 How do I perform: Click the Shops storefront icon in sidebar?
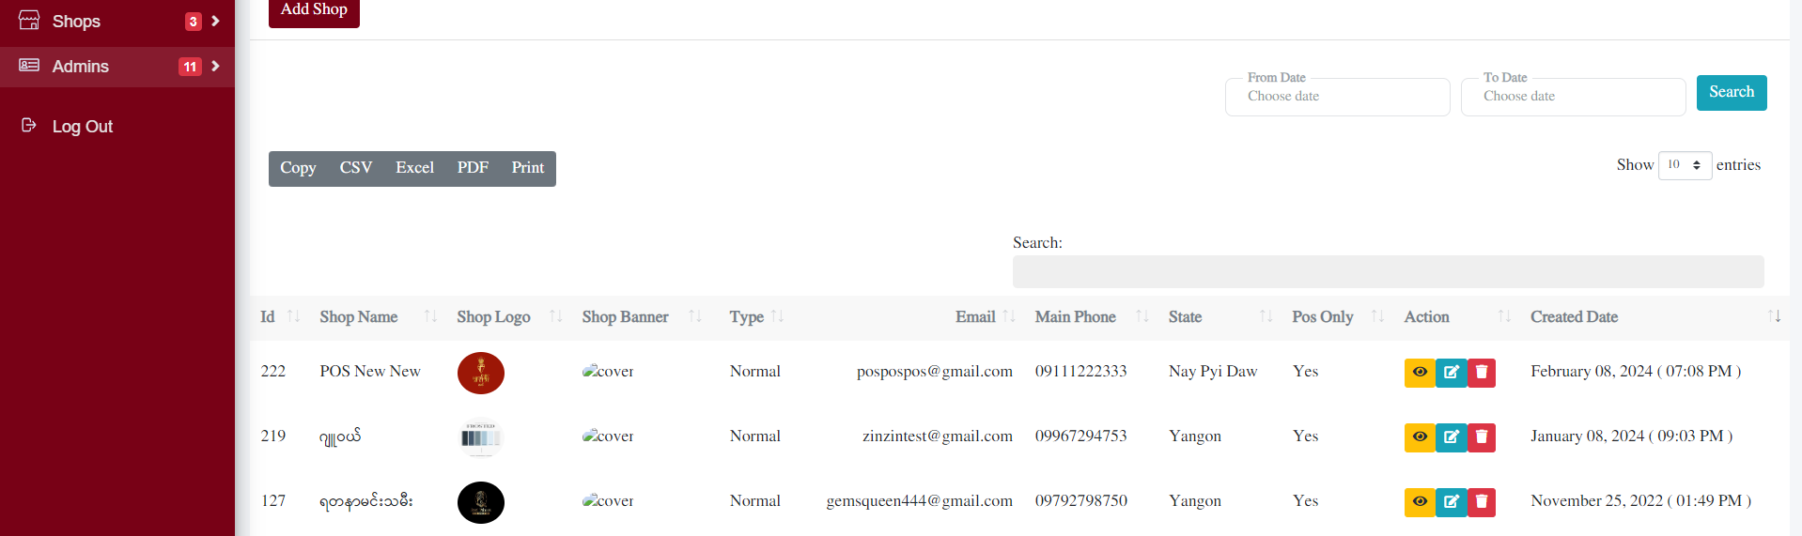pyautogui.click(x=29, y=21)
